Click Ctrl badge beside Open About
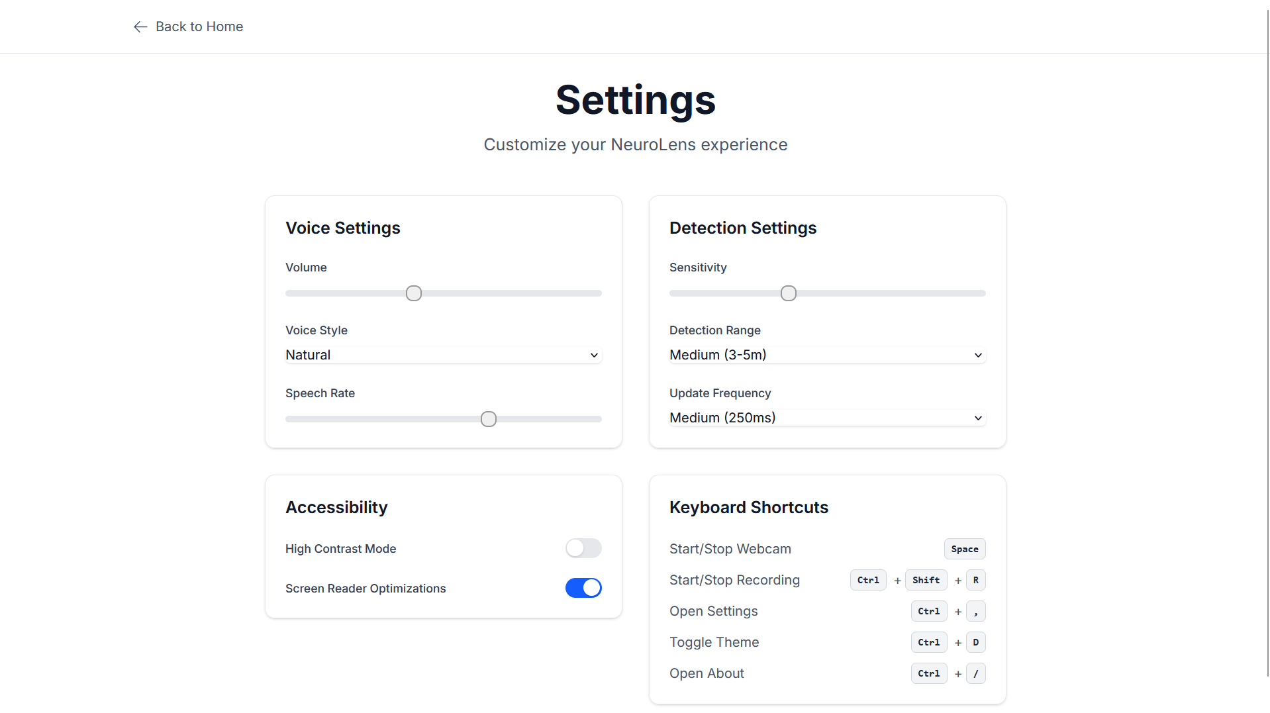 click(928, 673)
